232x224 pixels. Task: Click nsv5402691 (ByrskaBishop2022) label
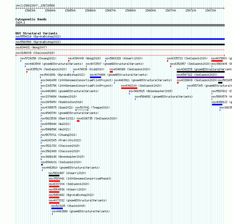(63, 75)
